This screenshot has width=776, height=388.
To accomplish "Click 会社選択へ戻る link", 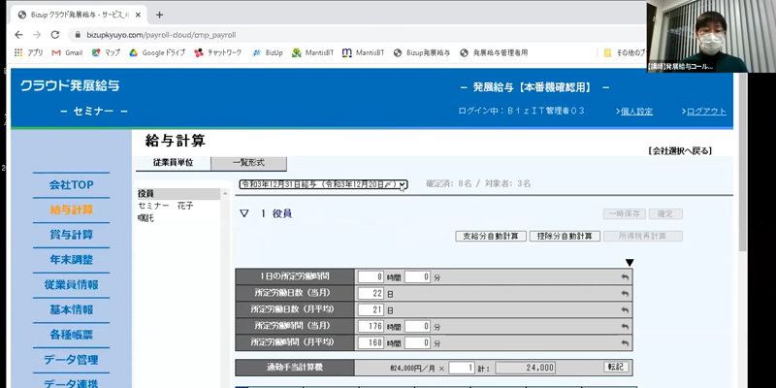I will click(x=680, y=151).
